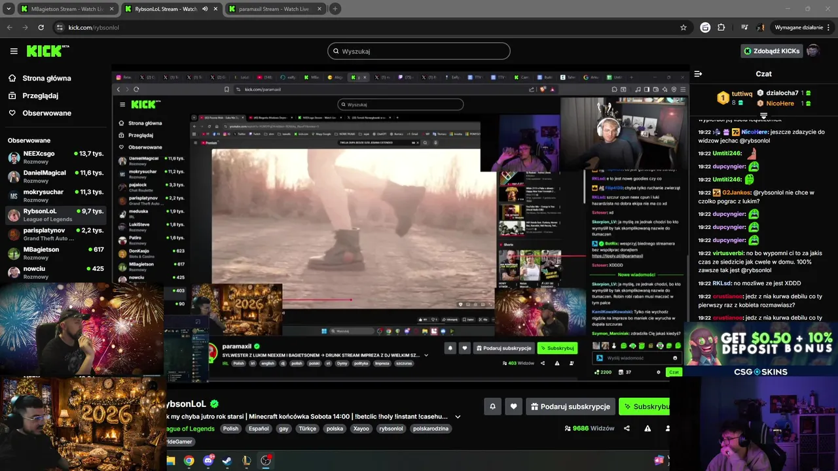Open nowciu channel in followed list
Image resolution: width=838 pixels, height=471 pixels.
pyautogui.click(x=56, y=271)
